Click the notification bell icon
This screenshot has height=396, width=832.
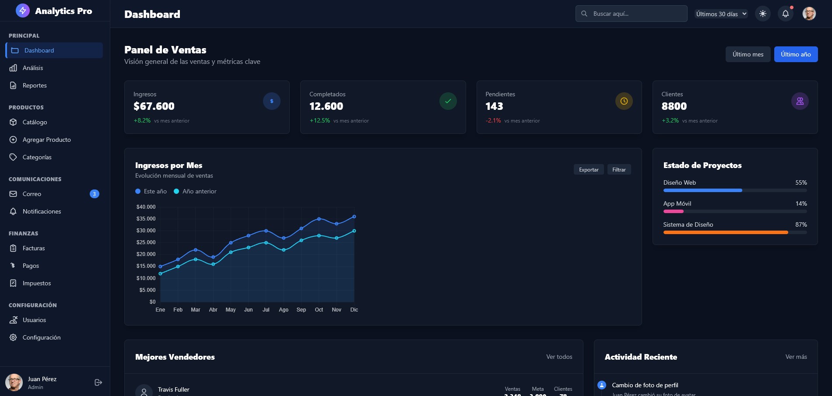(x=786, y=14)
